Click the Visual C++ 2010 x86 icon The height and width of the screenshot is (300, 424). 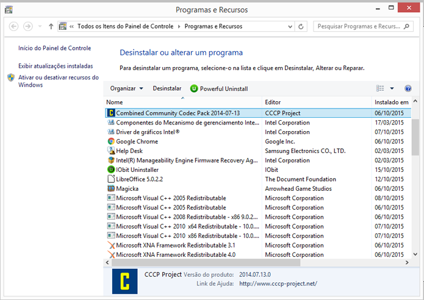tap(111, 236)
